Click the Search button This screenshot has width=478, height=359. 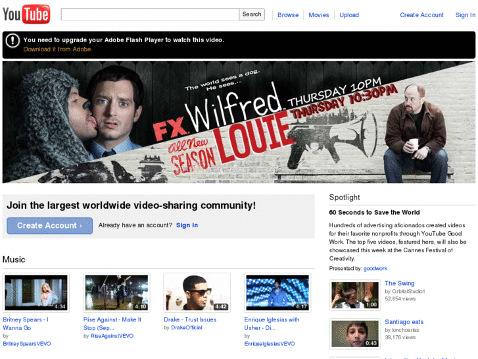coord(252,14)
